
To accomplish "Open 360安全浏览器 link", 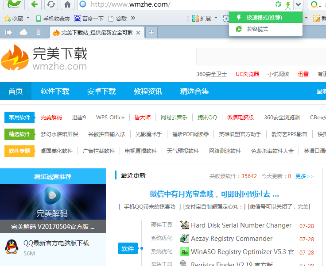I will (282, 118).
